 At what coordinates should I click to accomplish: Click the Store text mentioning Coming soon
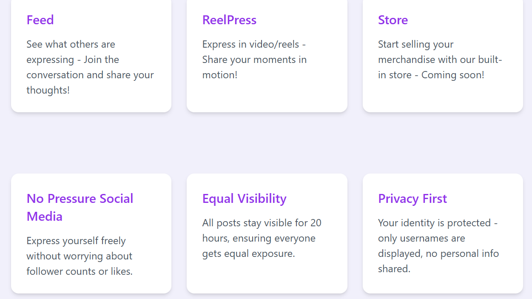[440, 60]
